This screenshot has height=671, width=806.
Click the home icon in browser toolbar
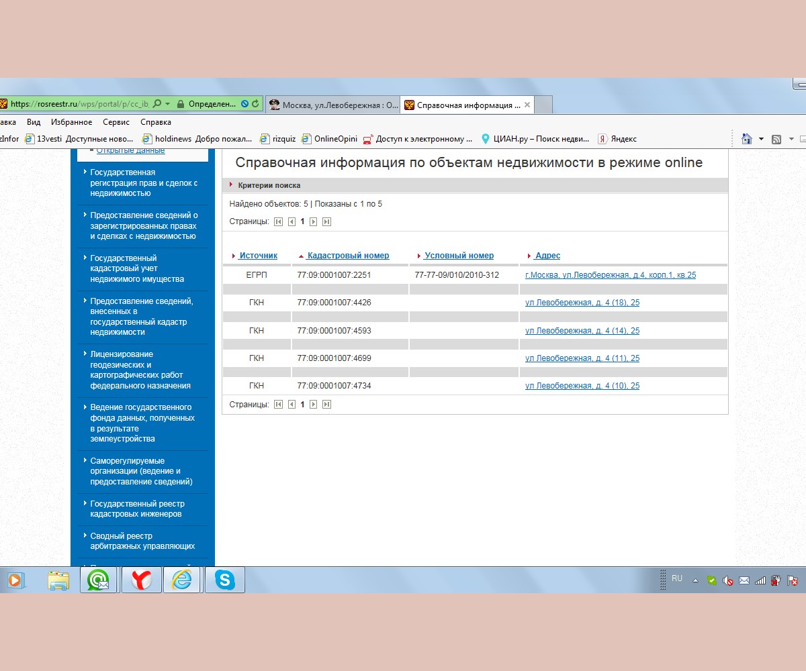[746, 139]
